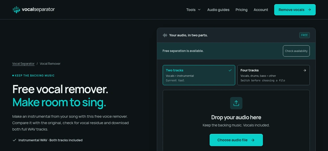This screenshot has width=328, height=151.
Task: Expand the Tools dropdown menu
Action: pos(193,10)
